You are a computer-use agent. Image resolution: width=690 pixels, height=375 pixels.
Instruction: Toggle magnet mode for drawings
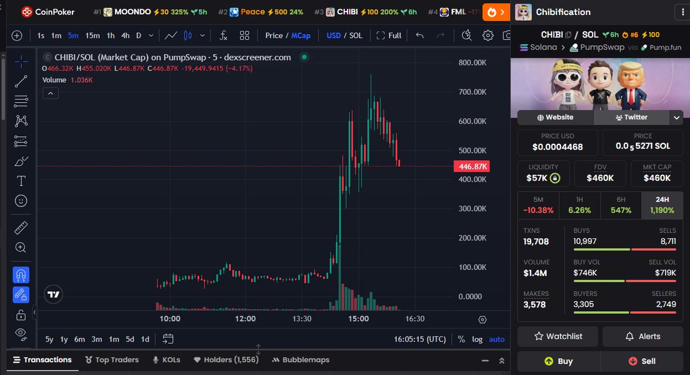click(x=21, y=275)
